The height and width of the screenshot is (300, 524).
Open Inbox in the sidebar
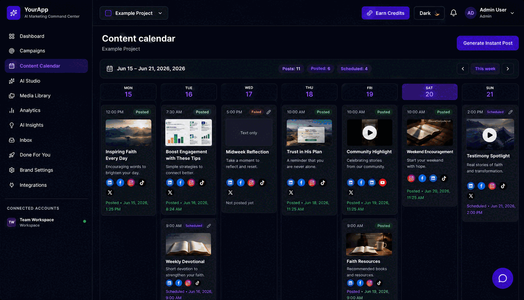46,140
